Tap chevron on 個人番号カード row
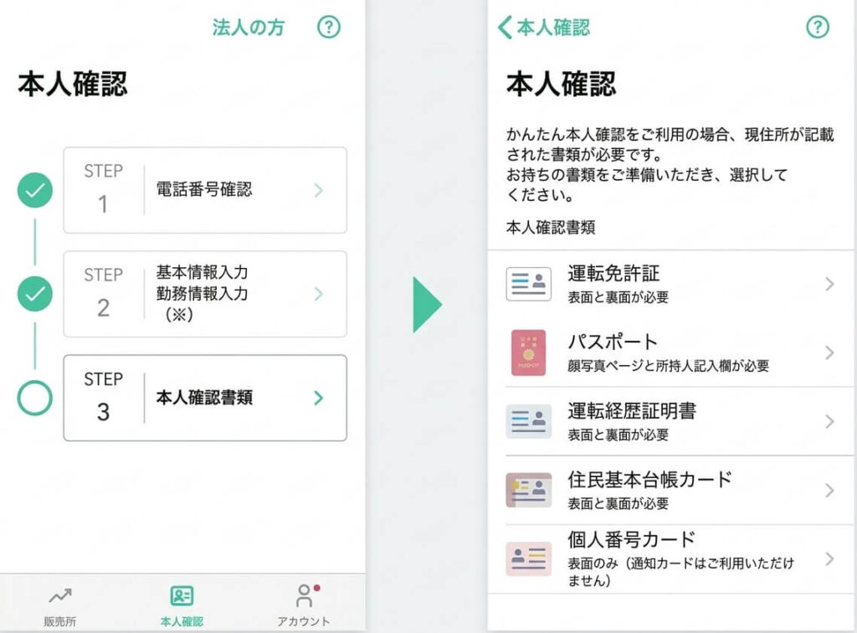Screen dimensions: 857x633 pos(829,558)
